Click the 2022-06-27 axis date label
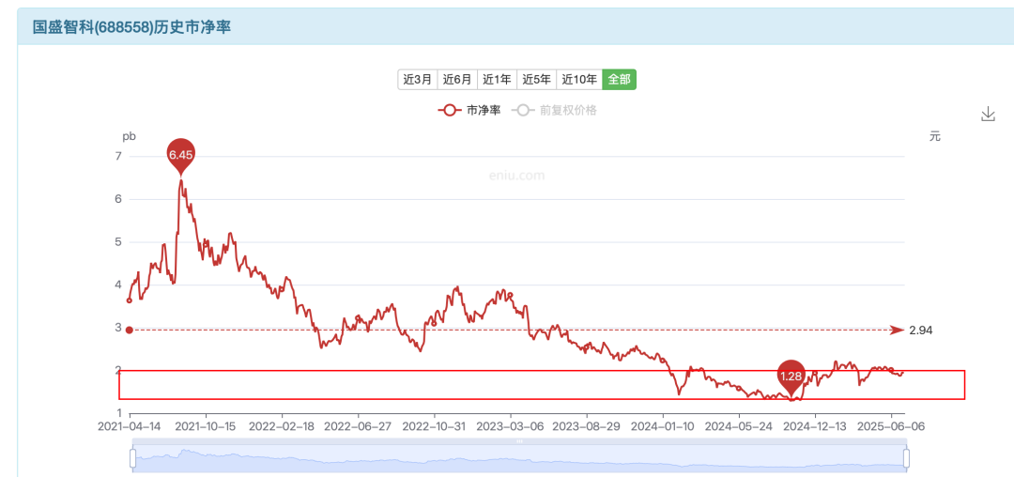The image size is (1014, 477). 359,426
